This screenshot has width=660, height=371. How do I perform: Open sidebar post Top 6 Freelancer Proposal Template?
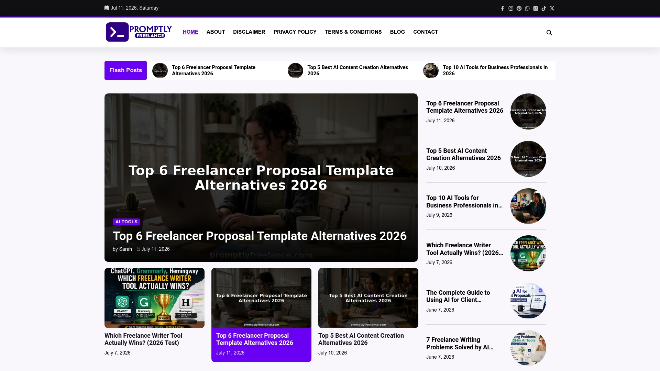click(464, 107)
